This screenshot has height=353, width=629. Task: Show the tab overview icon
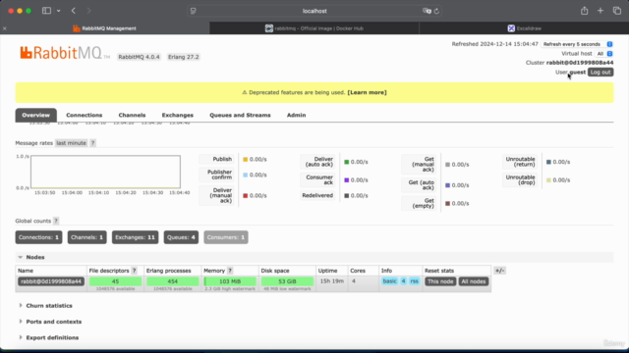coord(616,11)
